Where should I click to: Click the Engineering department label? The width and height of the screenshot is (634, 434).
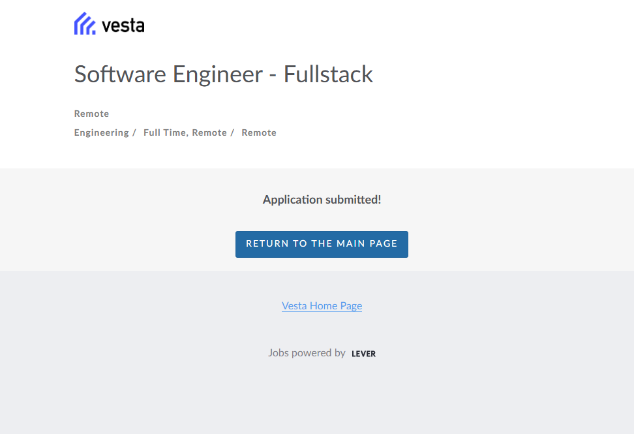pos(101,132)
